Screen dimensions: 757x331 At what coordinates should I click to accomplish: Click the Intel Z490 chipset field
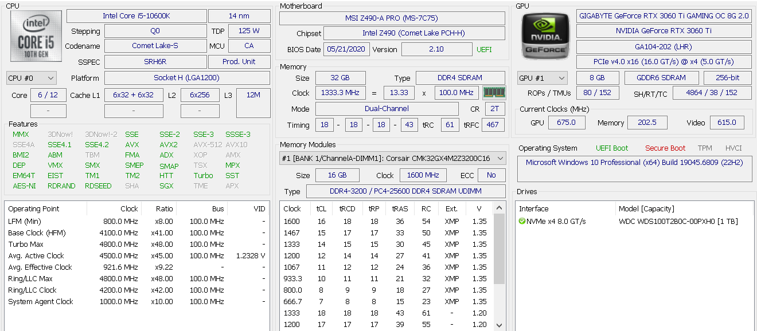414,33
